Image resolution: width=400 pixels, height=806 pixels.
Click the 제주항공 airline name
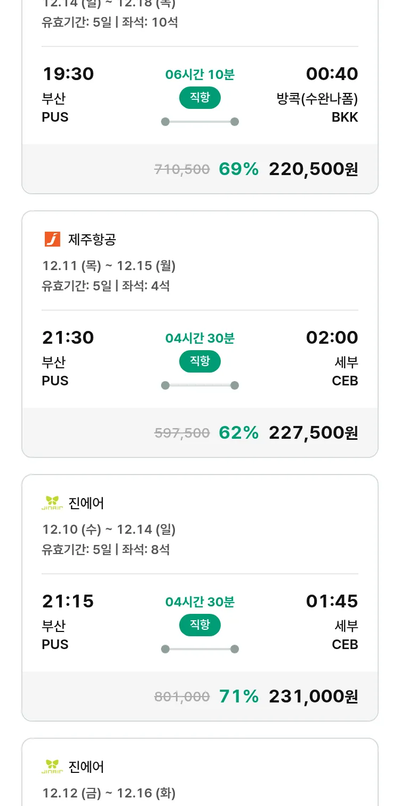point(92,240)
